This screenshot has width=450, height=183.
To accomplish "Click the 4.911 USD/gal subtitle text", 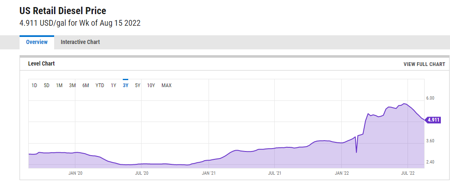I will tap(80, 24).
